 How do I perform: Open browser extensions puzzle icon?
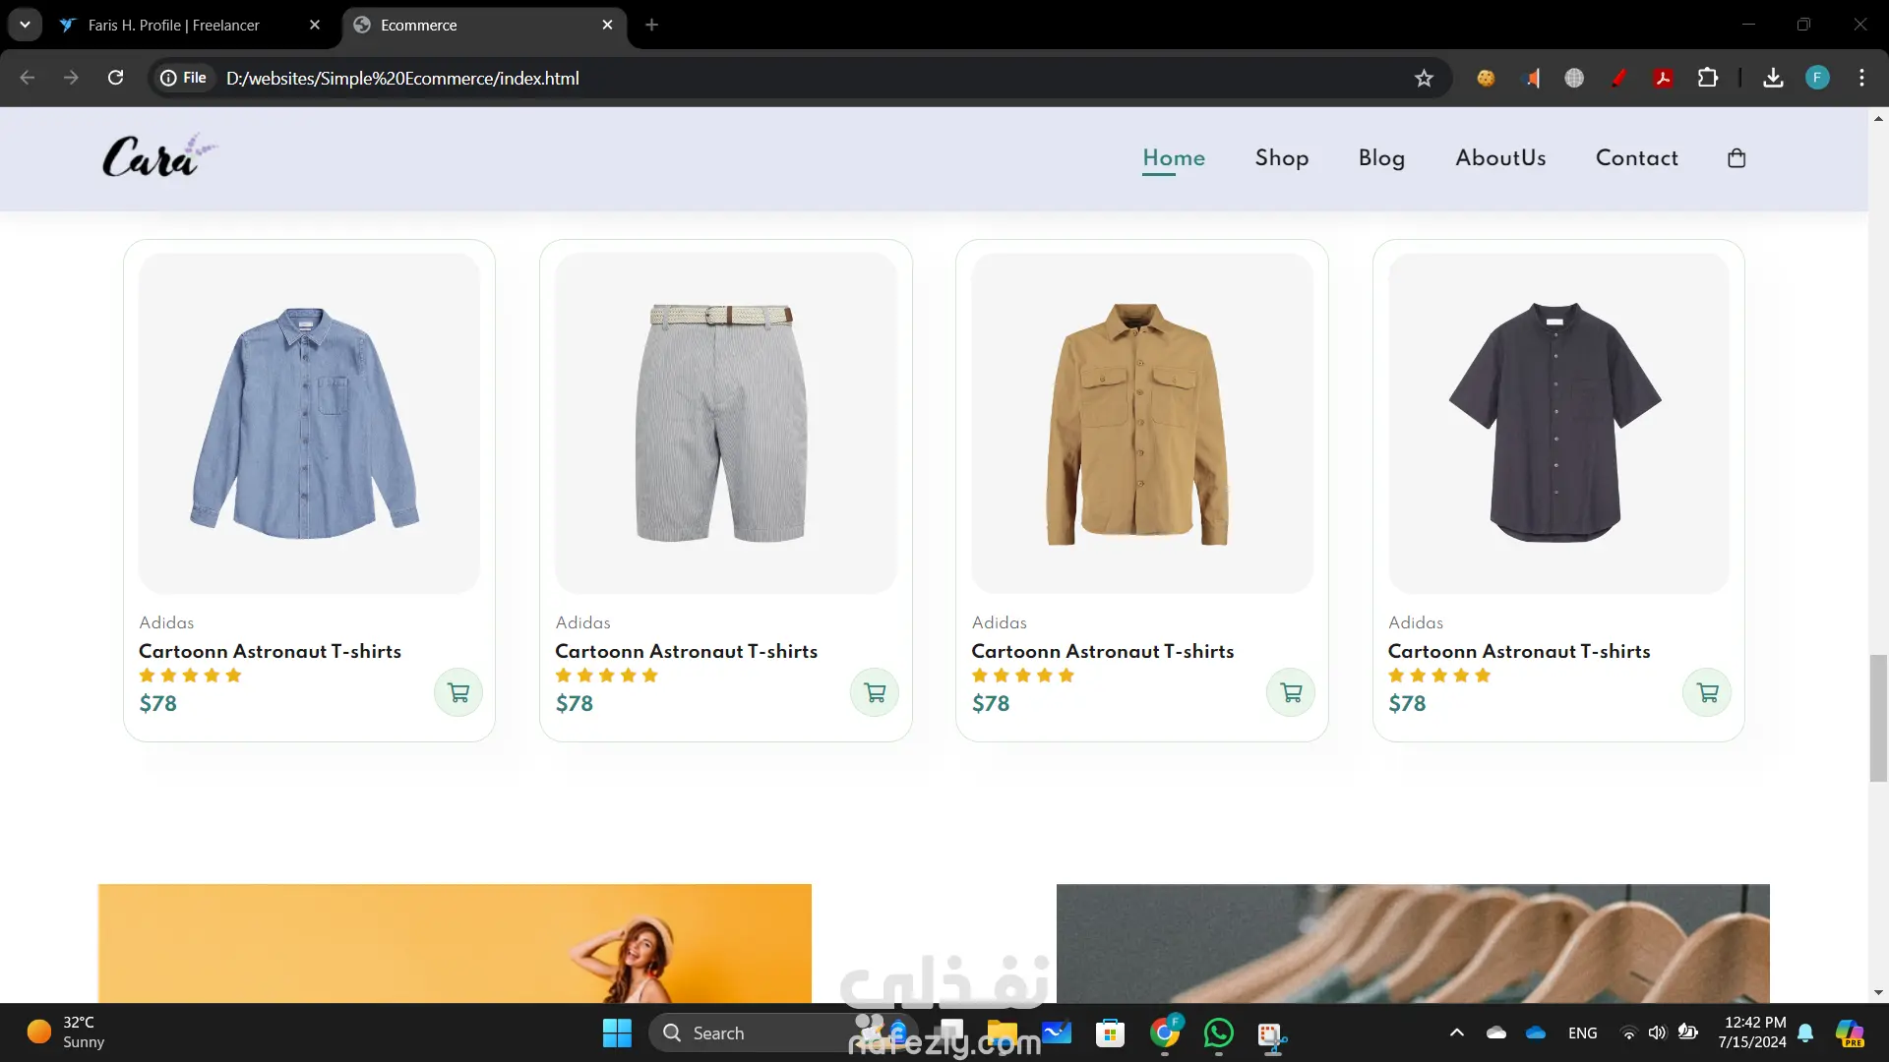[x=1708, y=78]
